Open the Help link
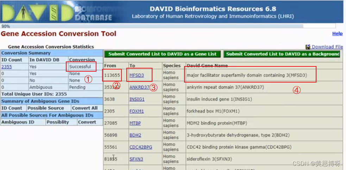346x170 pixels. click(x=338, y=34)
